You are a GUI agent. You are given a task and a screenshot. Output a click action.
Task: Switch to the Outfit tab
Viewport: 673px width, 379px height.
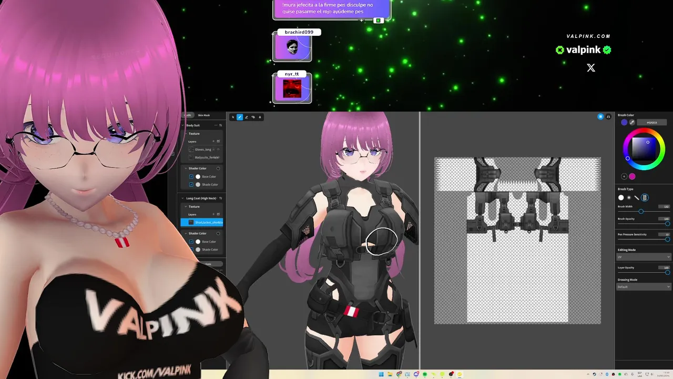point(188,115)
